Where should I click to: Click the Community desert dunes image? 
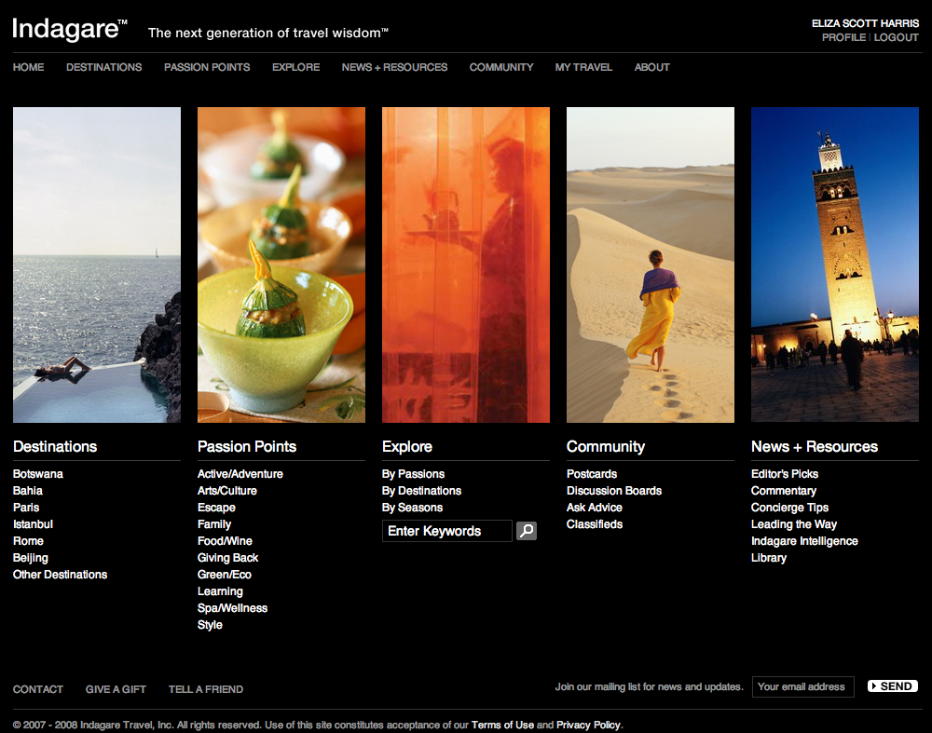(651, 265)
